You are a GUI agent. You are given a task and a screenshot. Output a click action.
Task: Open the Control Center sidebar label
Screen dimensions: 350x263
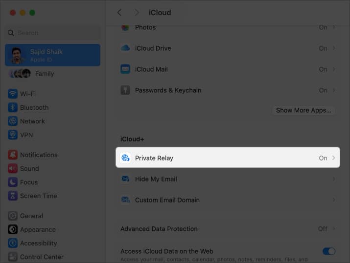[x=42, y=257]
